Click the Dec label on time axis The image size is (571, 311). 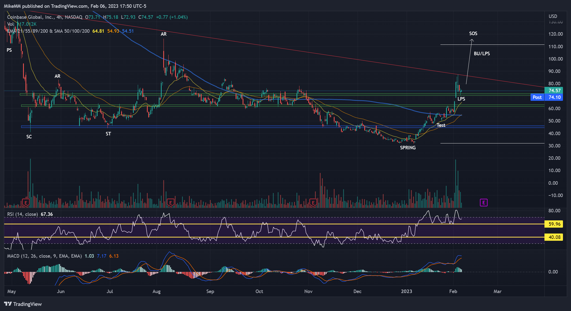point(357,291)
